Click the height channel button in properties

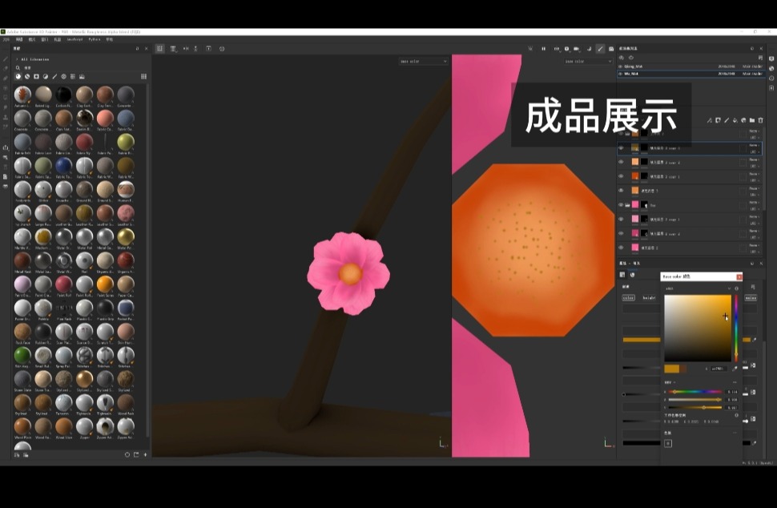click(650, 298)
